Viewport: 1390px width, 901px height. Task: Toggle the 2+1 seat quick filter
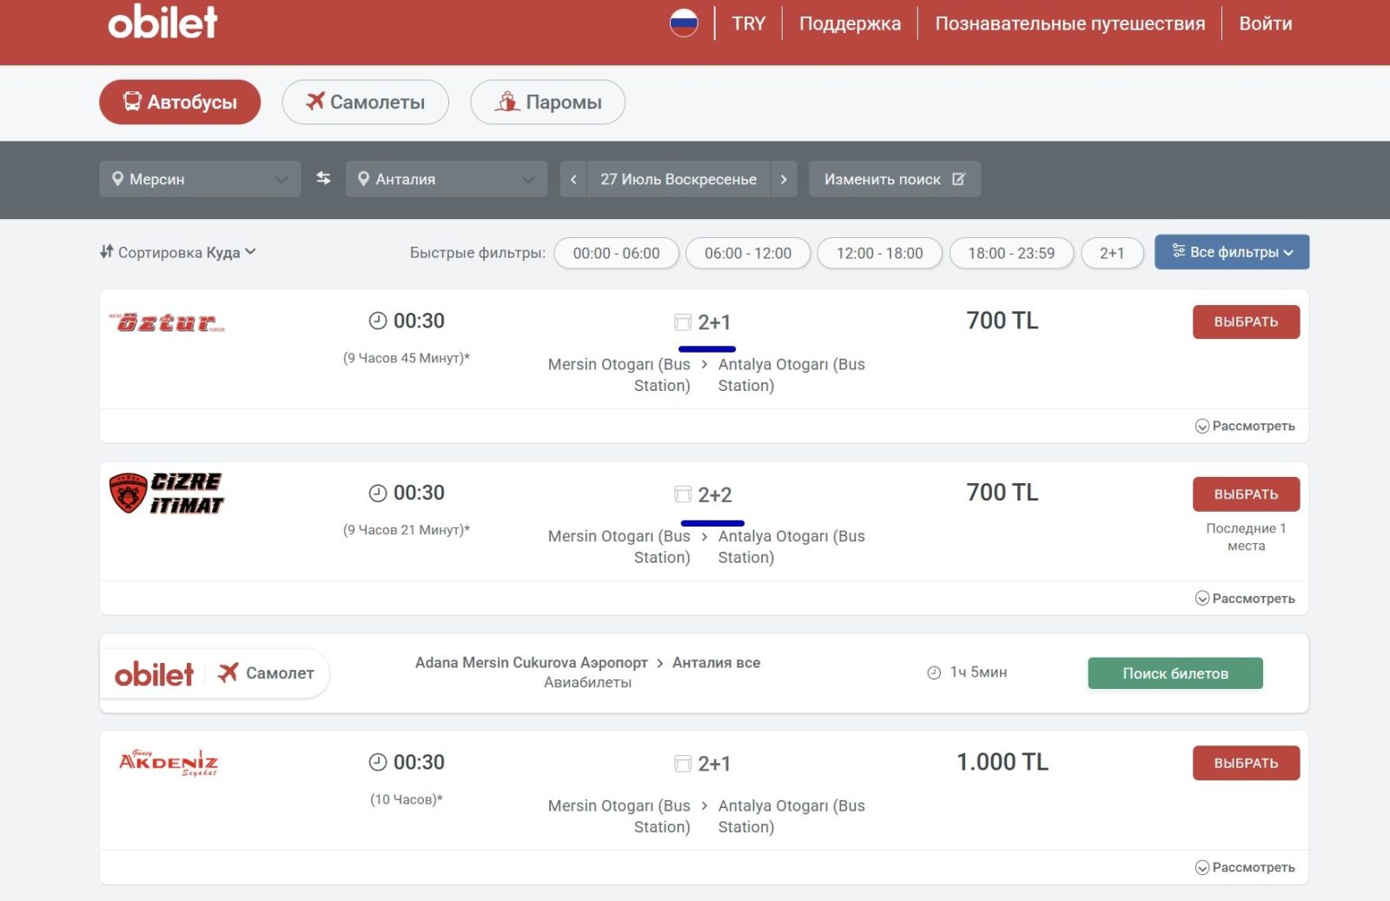(1112, 253)
